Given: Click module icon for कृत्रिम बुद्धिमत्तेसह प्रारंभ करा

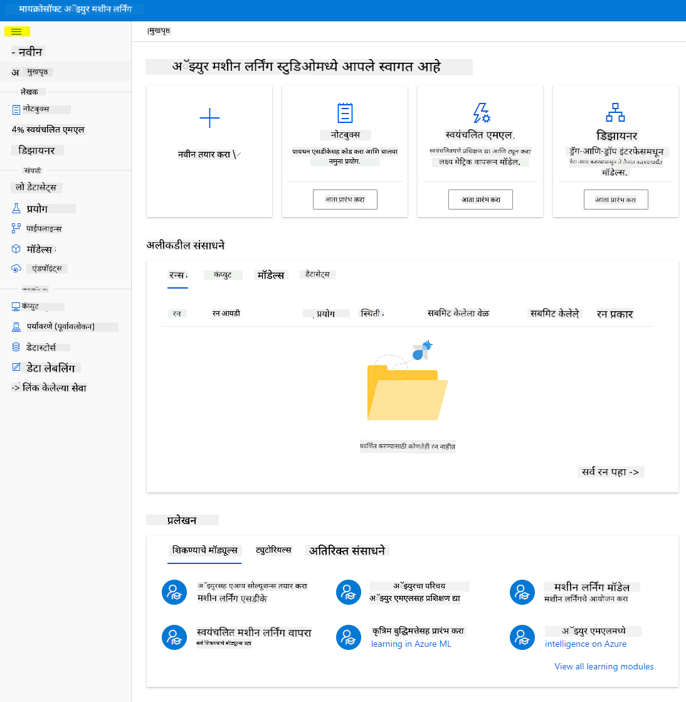Looking at the screenshot, I should 349,637.
